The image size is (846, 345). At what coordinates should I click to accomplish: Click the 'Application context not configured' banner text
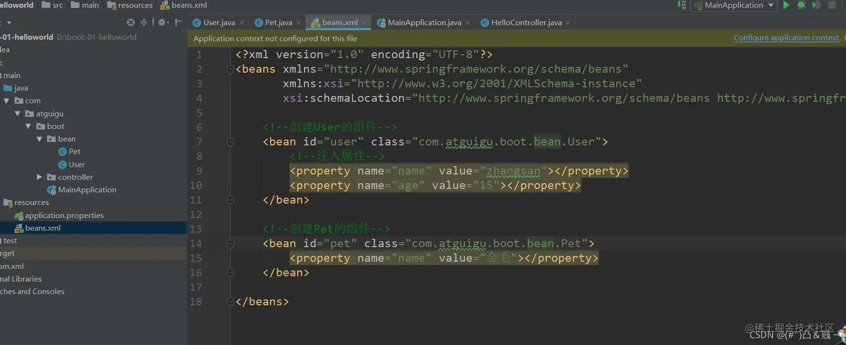[x=275, y=38]
